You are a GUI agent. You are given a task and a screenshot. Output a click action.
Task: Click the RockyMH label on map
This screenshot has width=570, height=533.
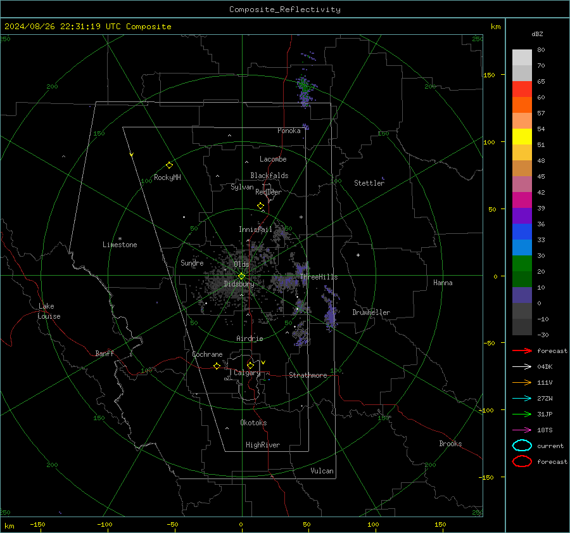pyautogui.click(x=167, y=177)
